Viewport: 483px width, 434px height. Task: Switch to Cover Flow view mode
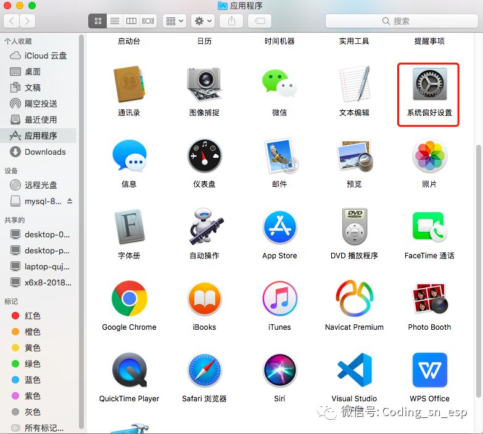coord(148,21)
